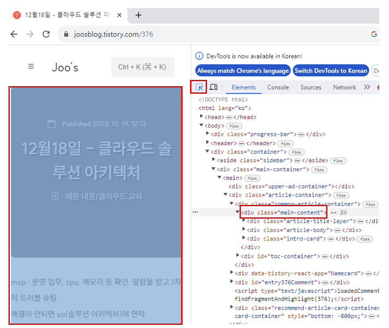Open the Sources tab
The height and width of the screenshot is (328, 389).
coord(311,87)
